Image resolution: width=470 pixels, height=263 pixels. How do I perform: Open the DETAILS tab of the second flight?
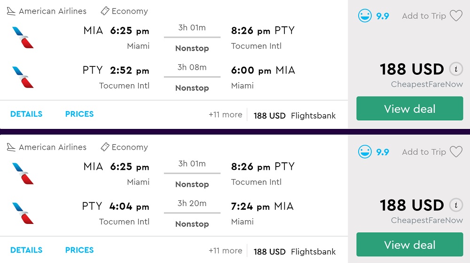tap(26, 250)
